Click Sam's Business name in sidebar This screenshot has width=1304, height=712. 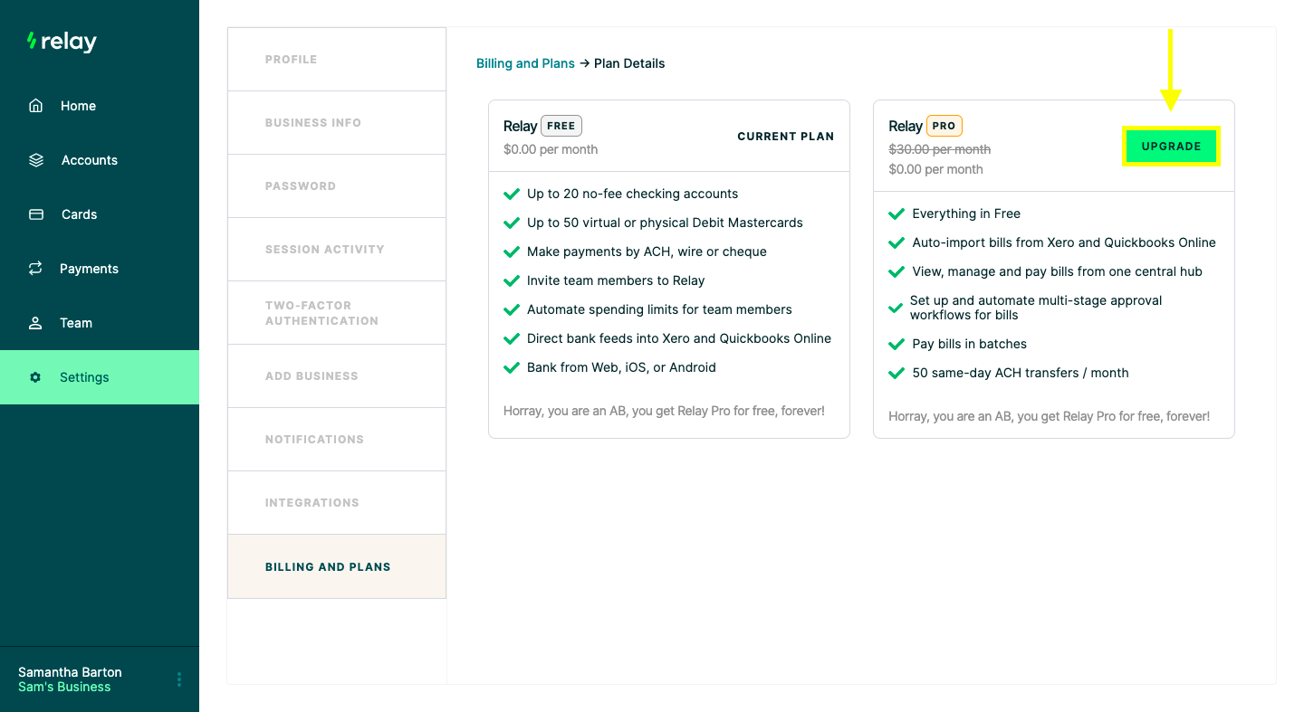click(64, 687)
